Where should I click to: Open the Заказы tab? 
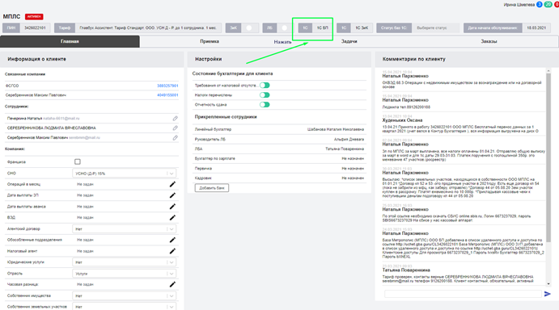tap(489, 41)
